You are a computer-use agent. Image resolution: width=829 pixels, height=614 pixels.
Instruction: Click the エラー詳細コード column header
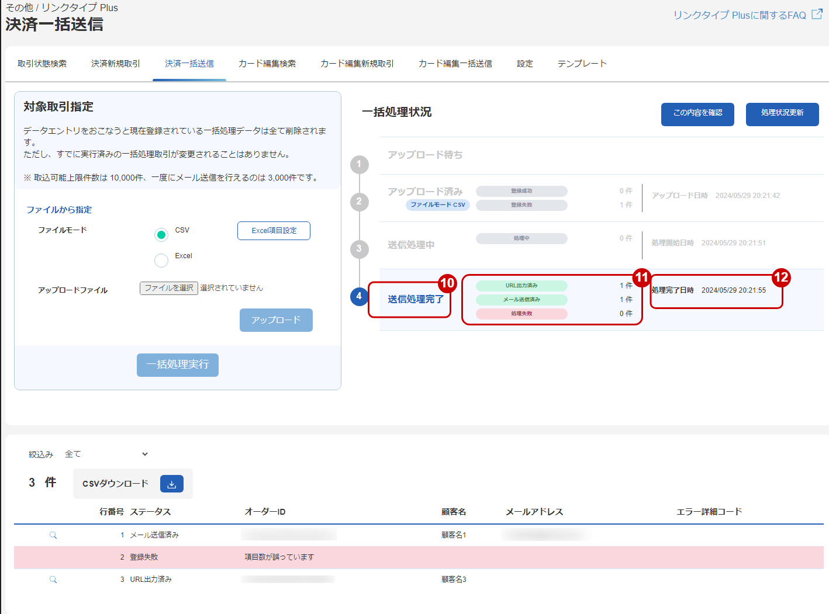click(x=709, y=512)
